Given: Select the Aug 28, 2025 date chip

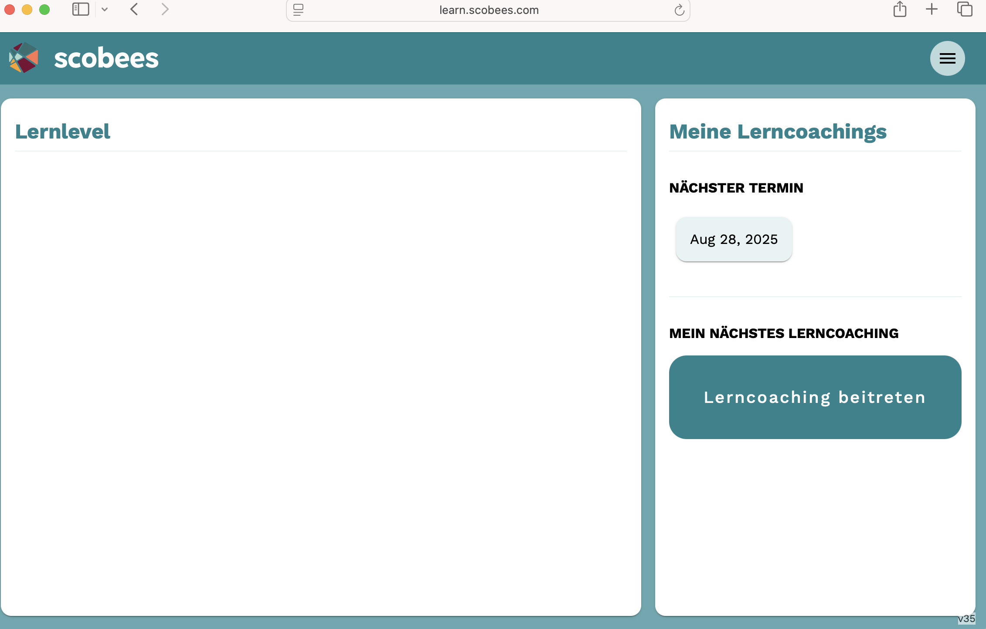Looking at the screenshot, I should click(734, 239).
